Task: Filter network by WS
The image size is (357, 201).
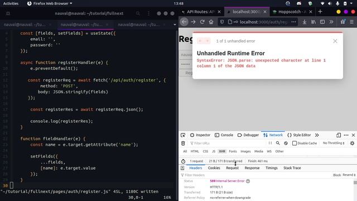Action: 269,151
